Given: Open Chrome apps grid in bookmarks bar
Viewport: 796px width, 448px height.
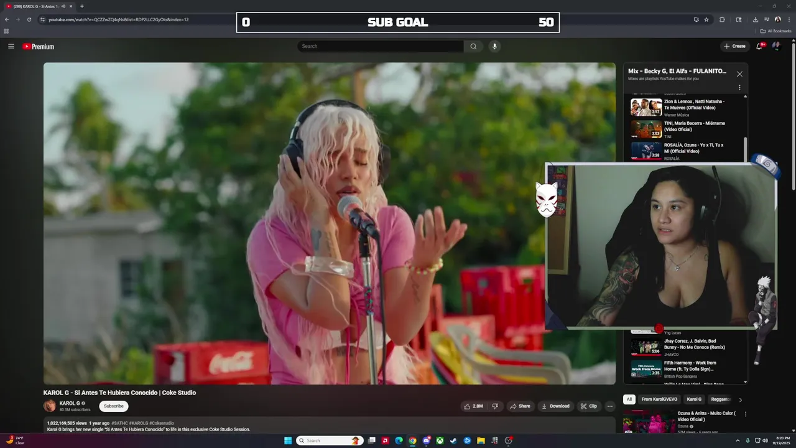Looking at the screenshot, I should [x=6, y=31].
